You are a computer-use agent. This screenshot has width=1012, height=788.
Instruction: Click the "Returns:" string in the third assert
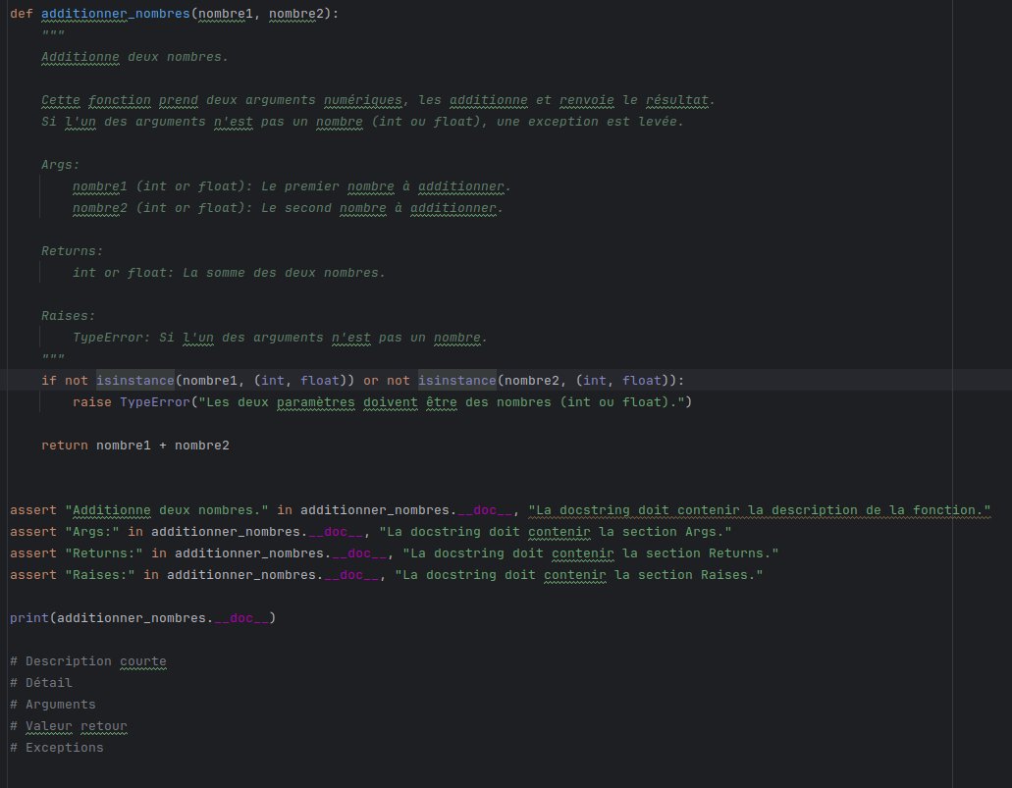click(x=104, y=553)
